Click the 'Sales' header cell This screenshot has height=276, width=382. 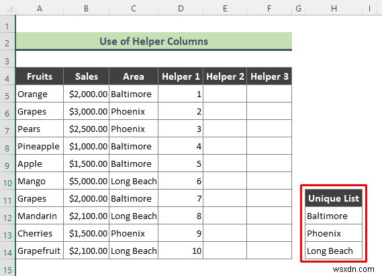pos(86,76)
